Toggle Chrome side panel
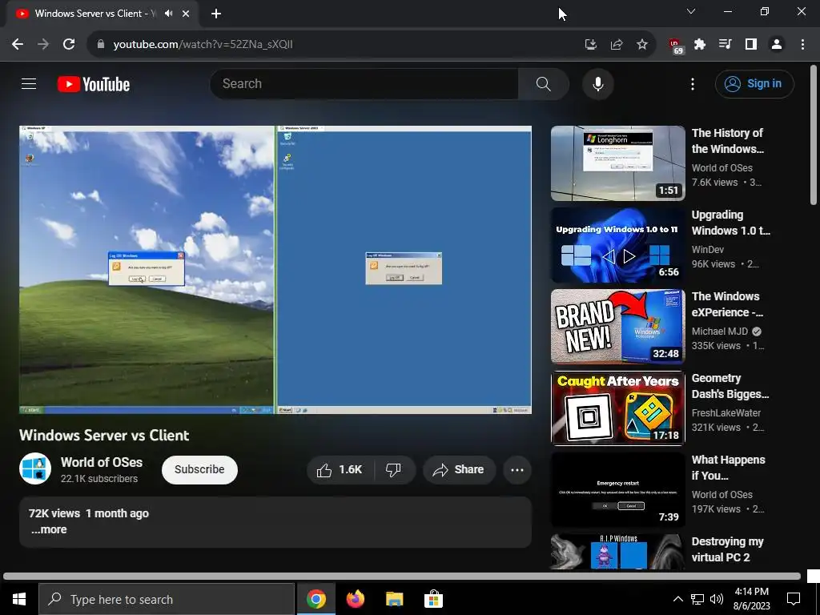 pyautogui.click(x=751, y=44)
